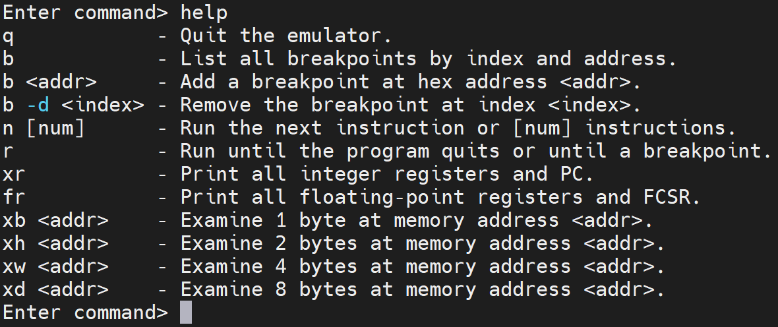Click the block cursor at the bottom prompt

186,312
